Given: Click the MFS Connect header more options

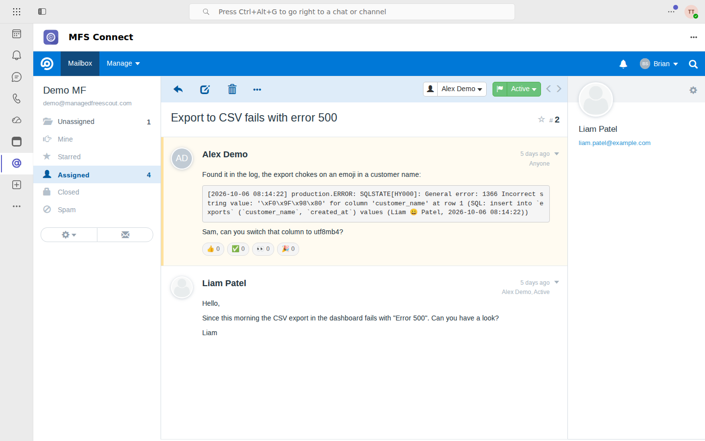Looking at the screenshot, I should (694, 37).
